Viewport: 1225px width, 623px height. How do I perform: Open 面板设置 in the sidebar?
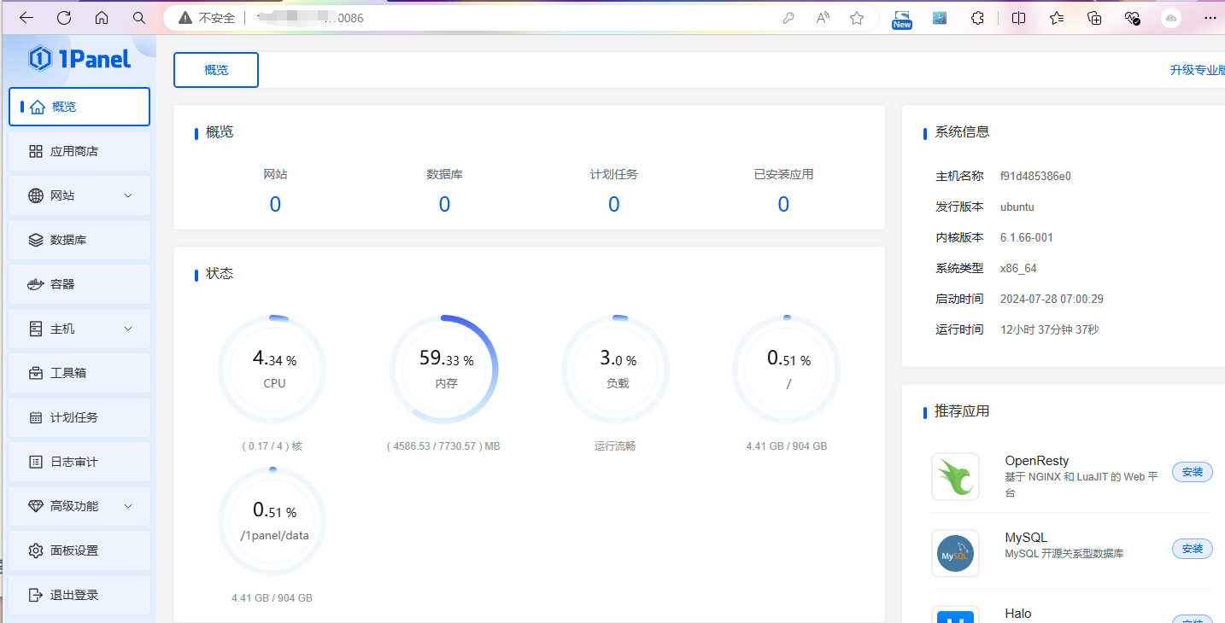(79, 550)
